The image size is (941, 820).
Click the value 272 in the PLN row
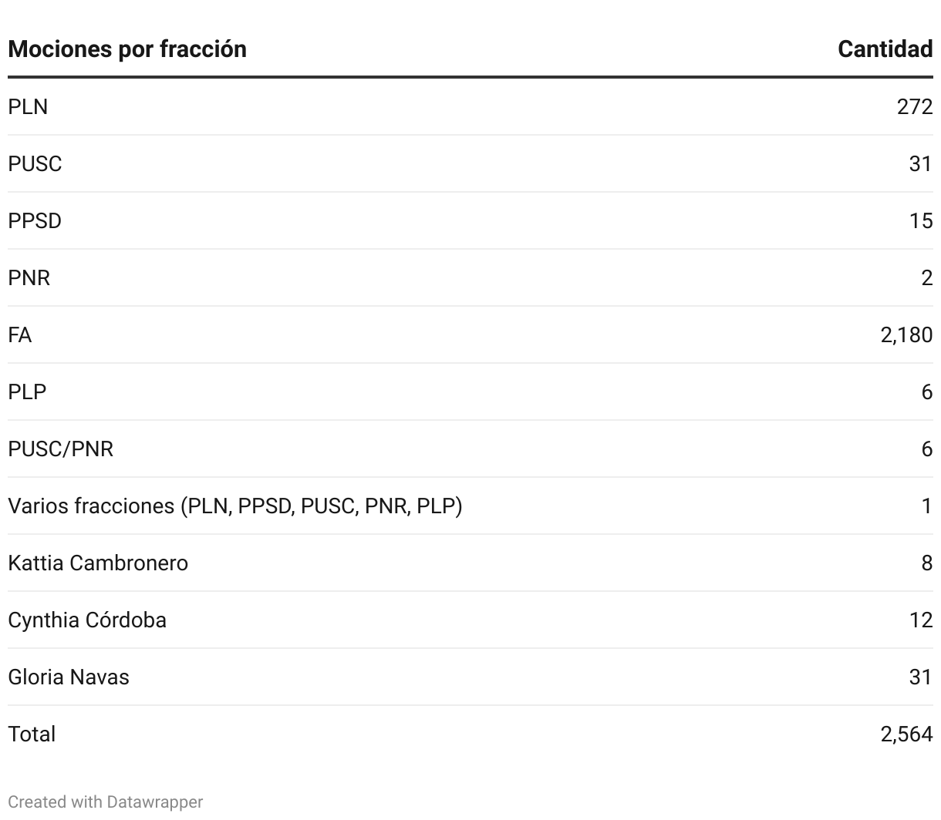click(x=915, y=106)
